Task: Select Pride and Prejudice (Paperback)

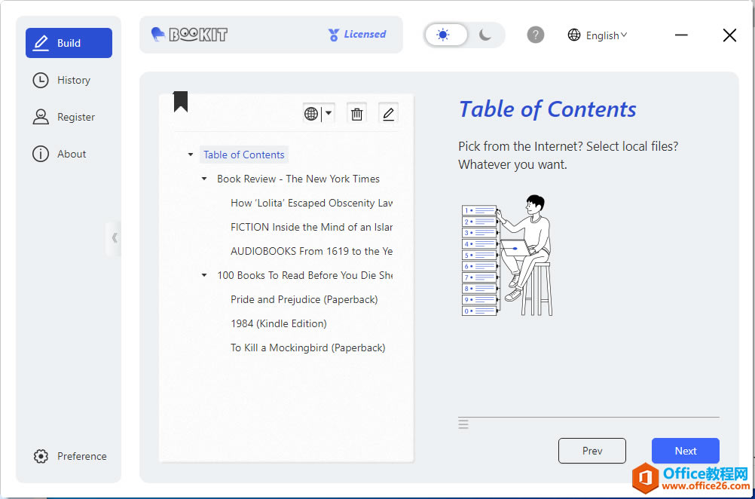Action: [x=304, y=299]
